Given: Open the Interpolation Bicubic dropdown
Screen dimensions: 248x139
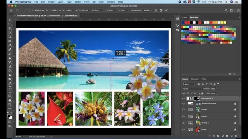Looking at the screenshot, I should (x=148, y=10).
